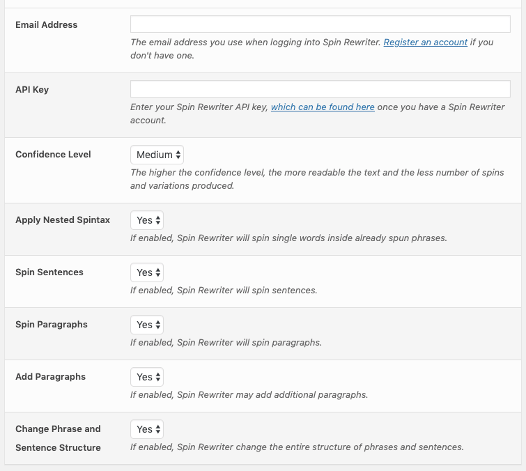Click the Confidence Level label
Screen dimensions: 526x471
coord(53,154)
